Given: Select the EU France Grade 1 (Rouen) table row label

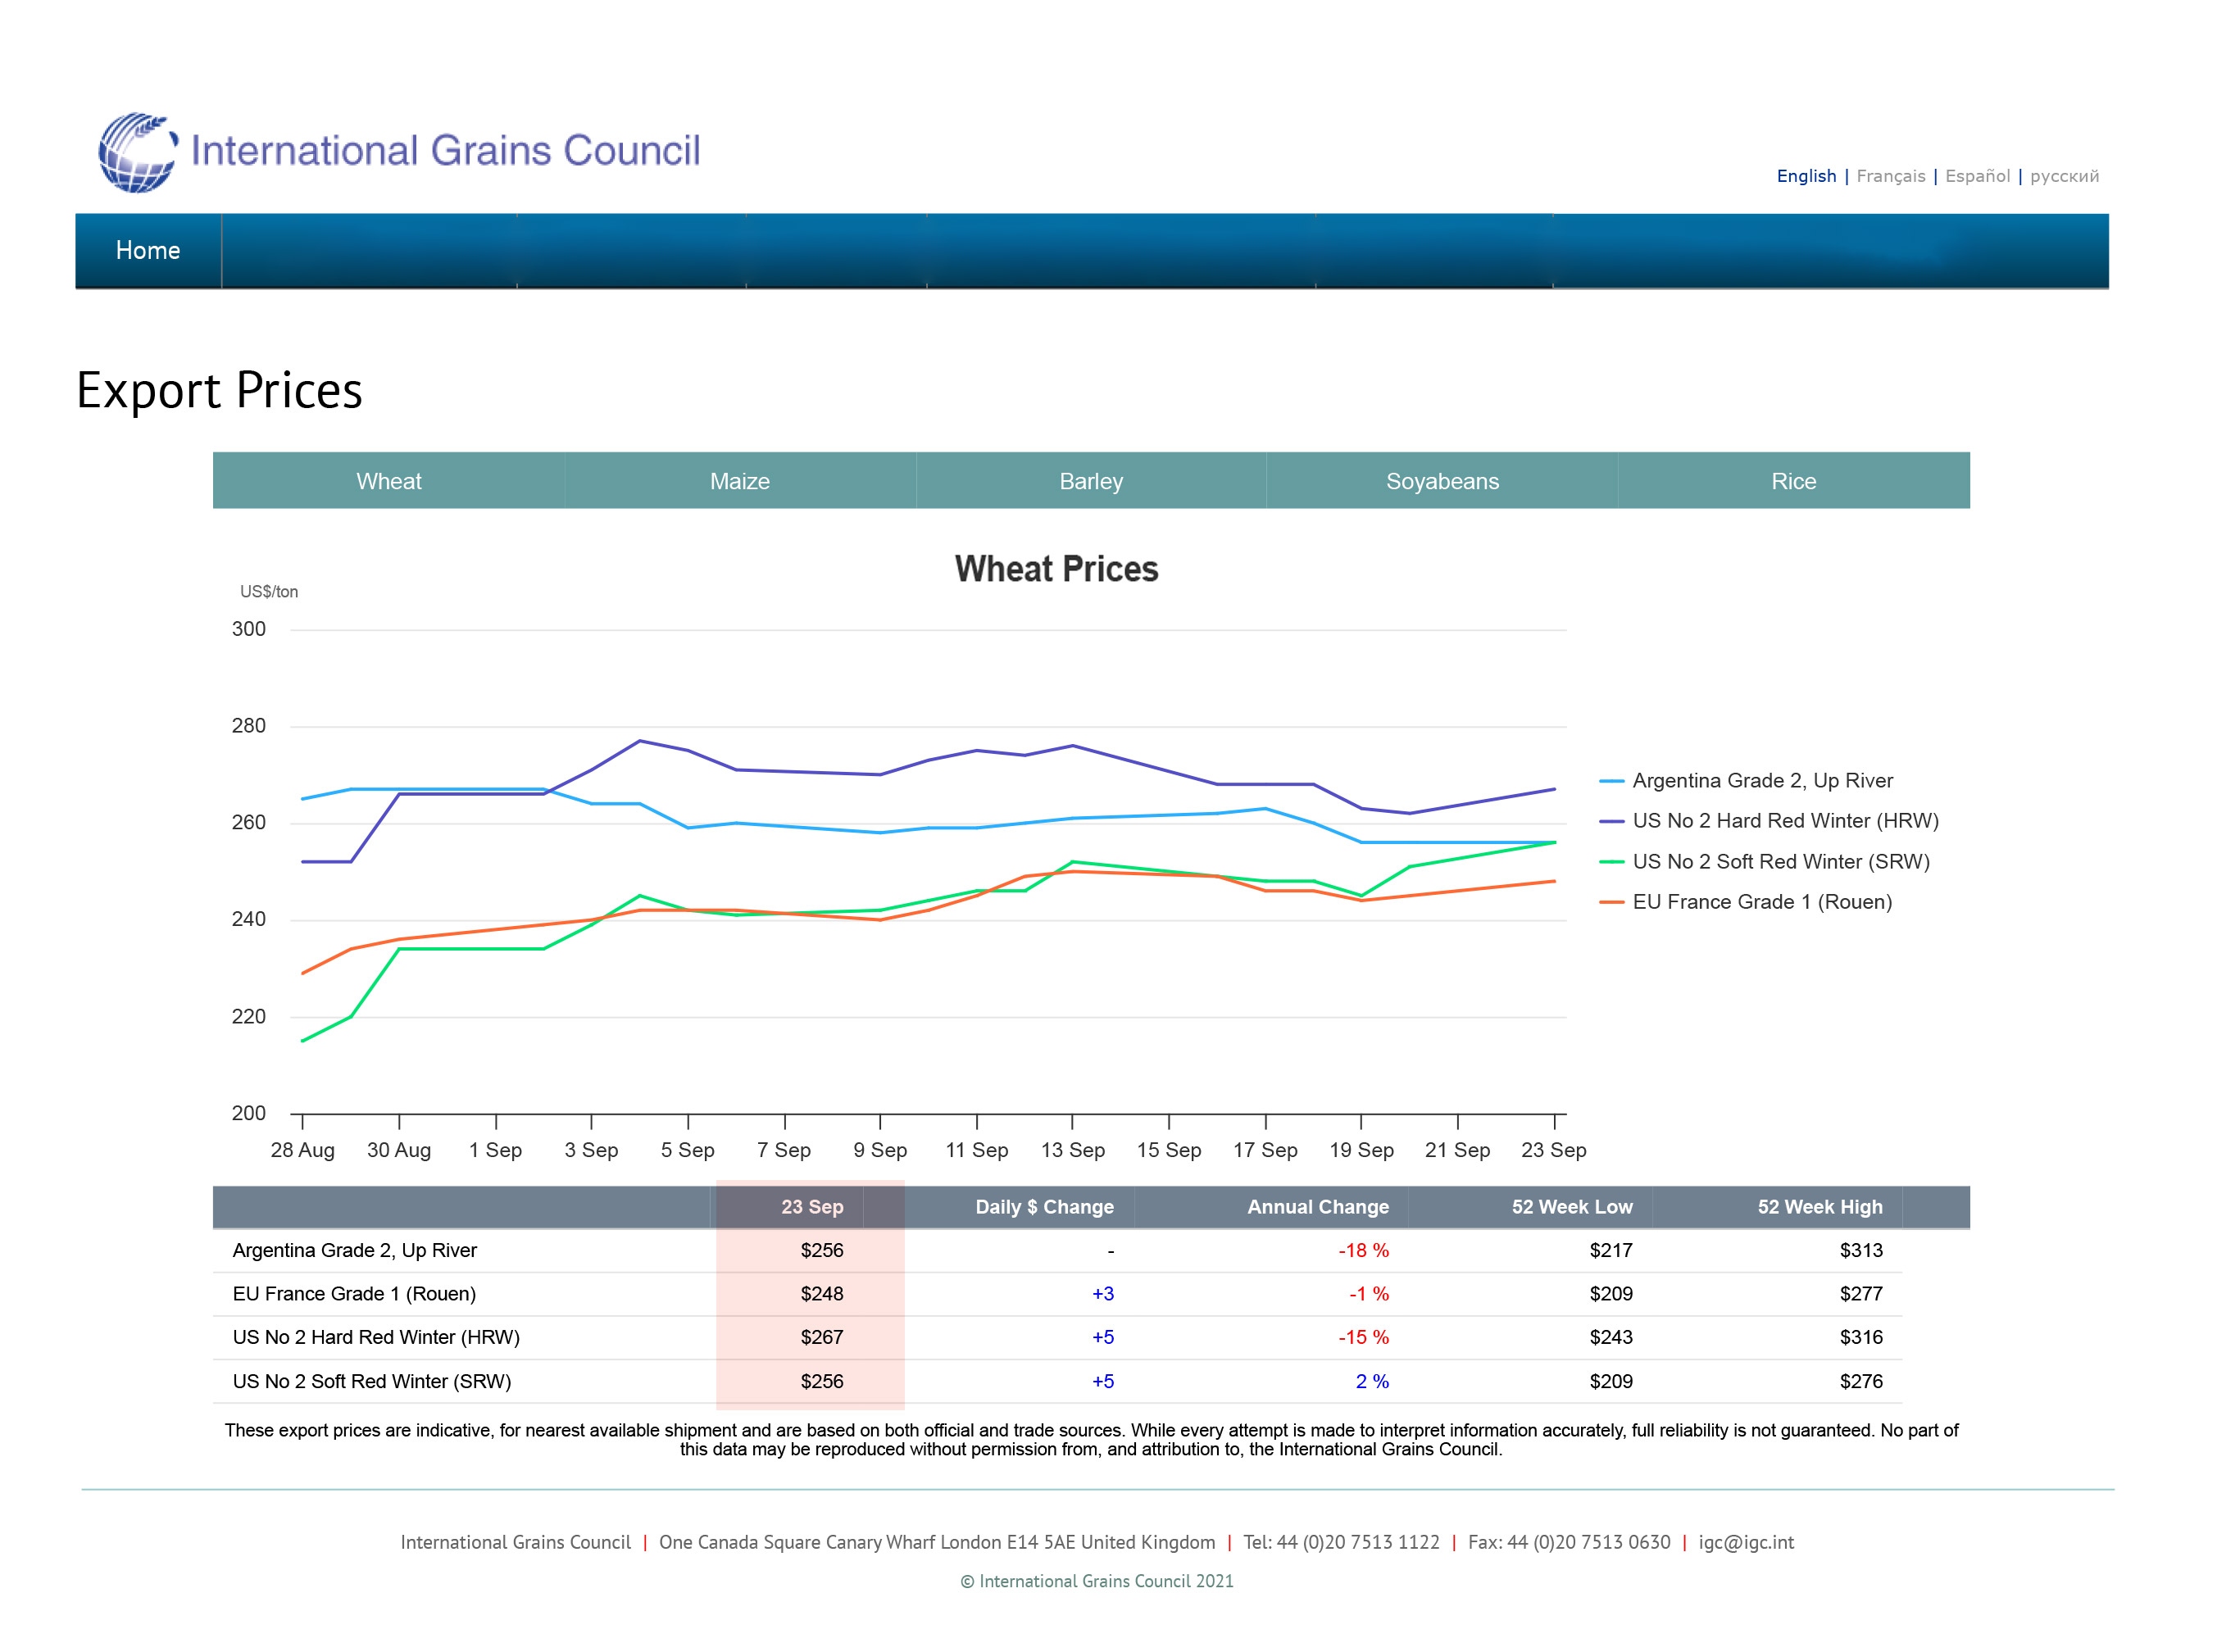Looking at the screenshot, I should pos(354,1294).
